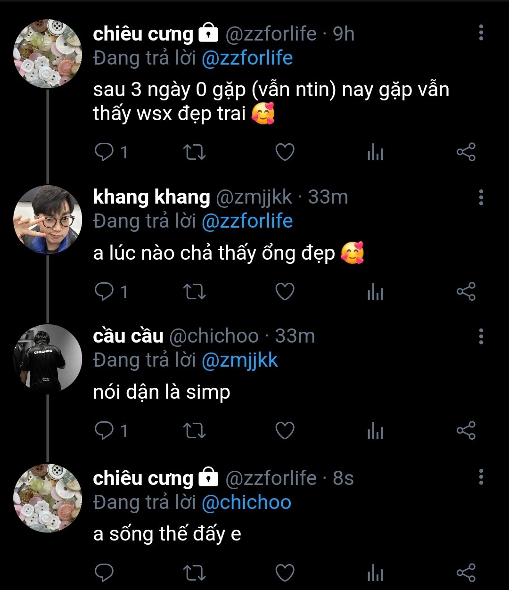
Task: Like the 'a sống thế đấy e' tweet
Action: (285, 573)
